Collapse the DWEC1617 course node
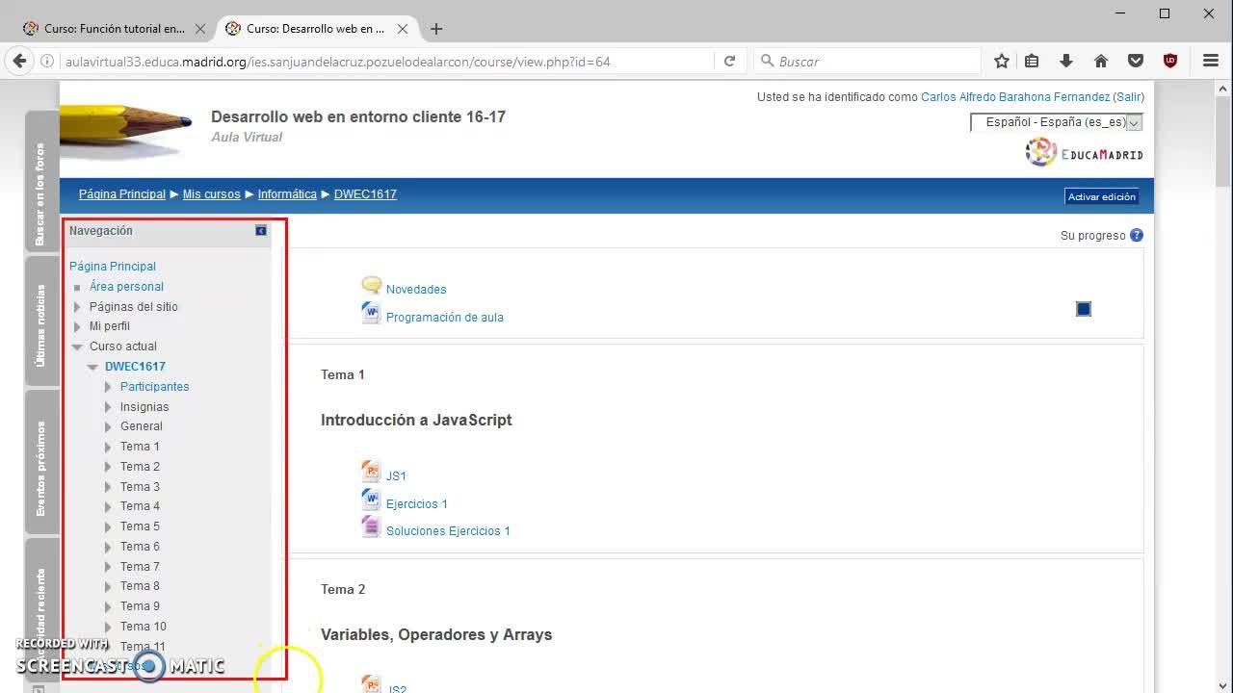Viewport: 1233px width, 693px height. pos(92,367)
